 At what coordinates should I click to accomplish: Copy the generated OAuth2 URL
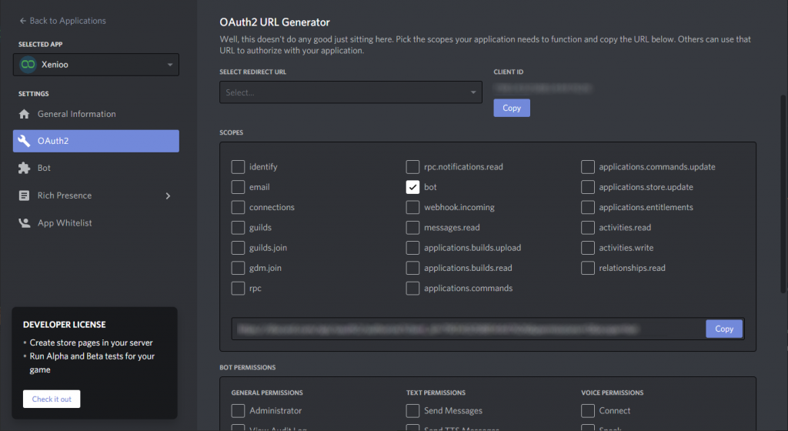(x=723, y=329)
